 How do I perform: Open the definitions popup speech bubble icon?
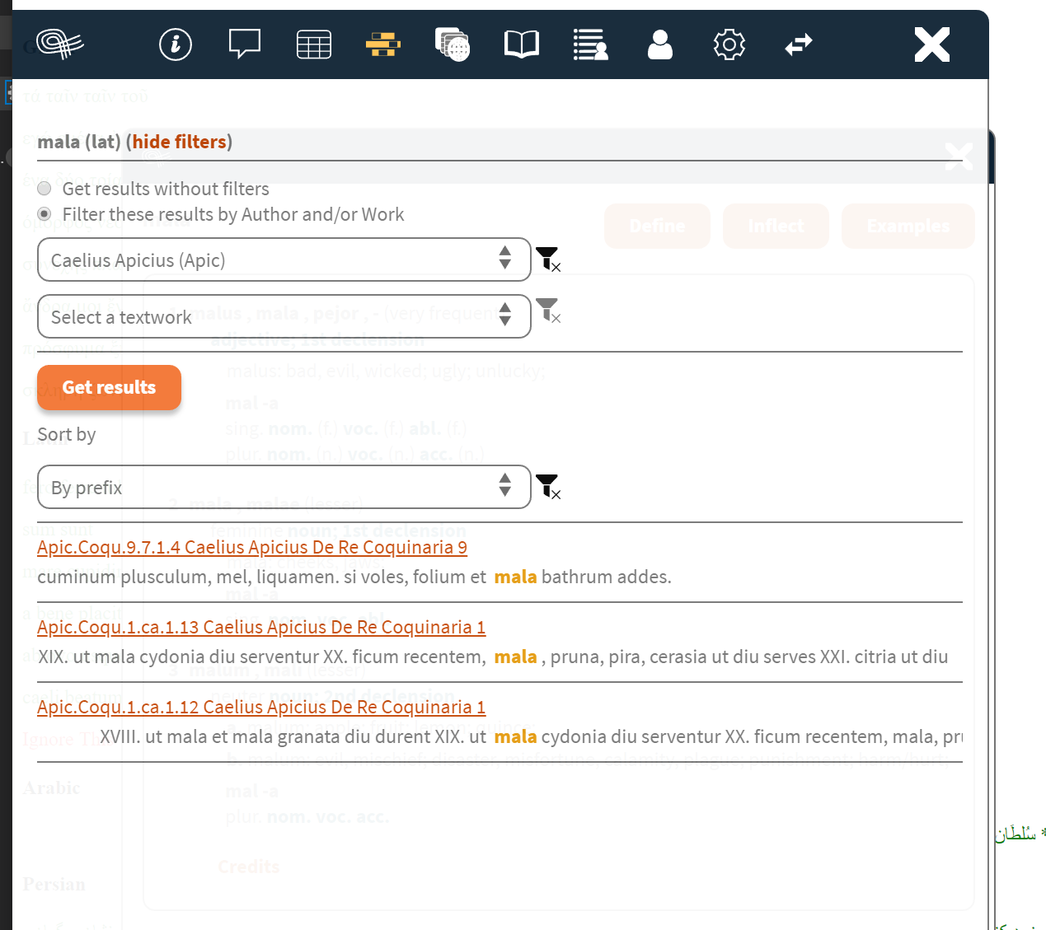click(x=244, y=44)
